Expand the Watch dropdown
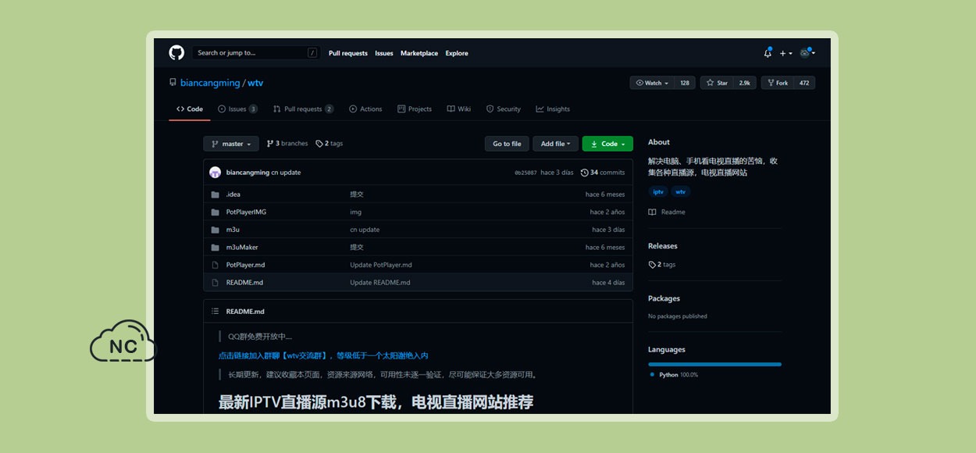This screenshot has width=976, height=453. coord(653,83)
